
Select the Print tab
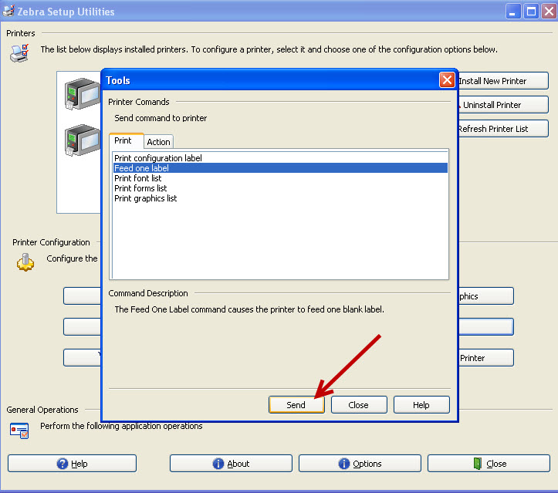pyautogui.click(x=123, y=141)
